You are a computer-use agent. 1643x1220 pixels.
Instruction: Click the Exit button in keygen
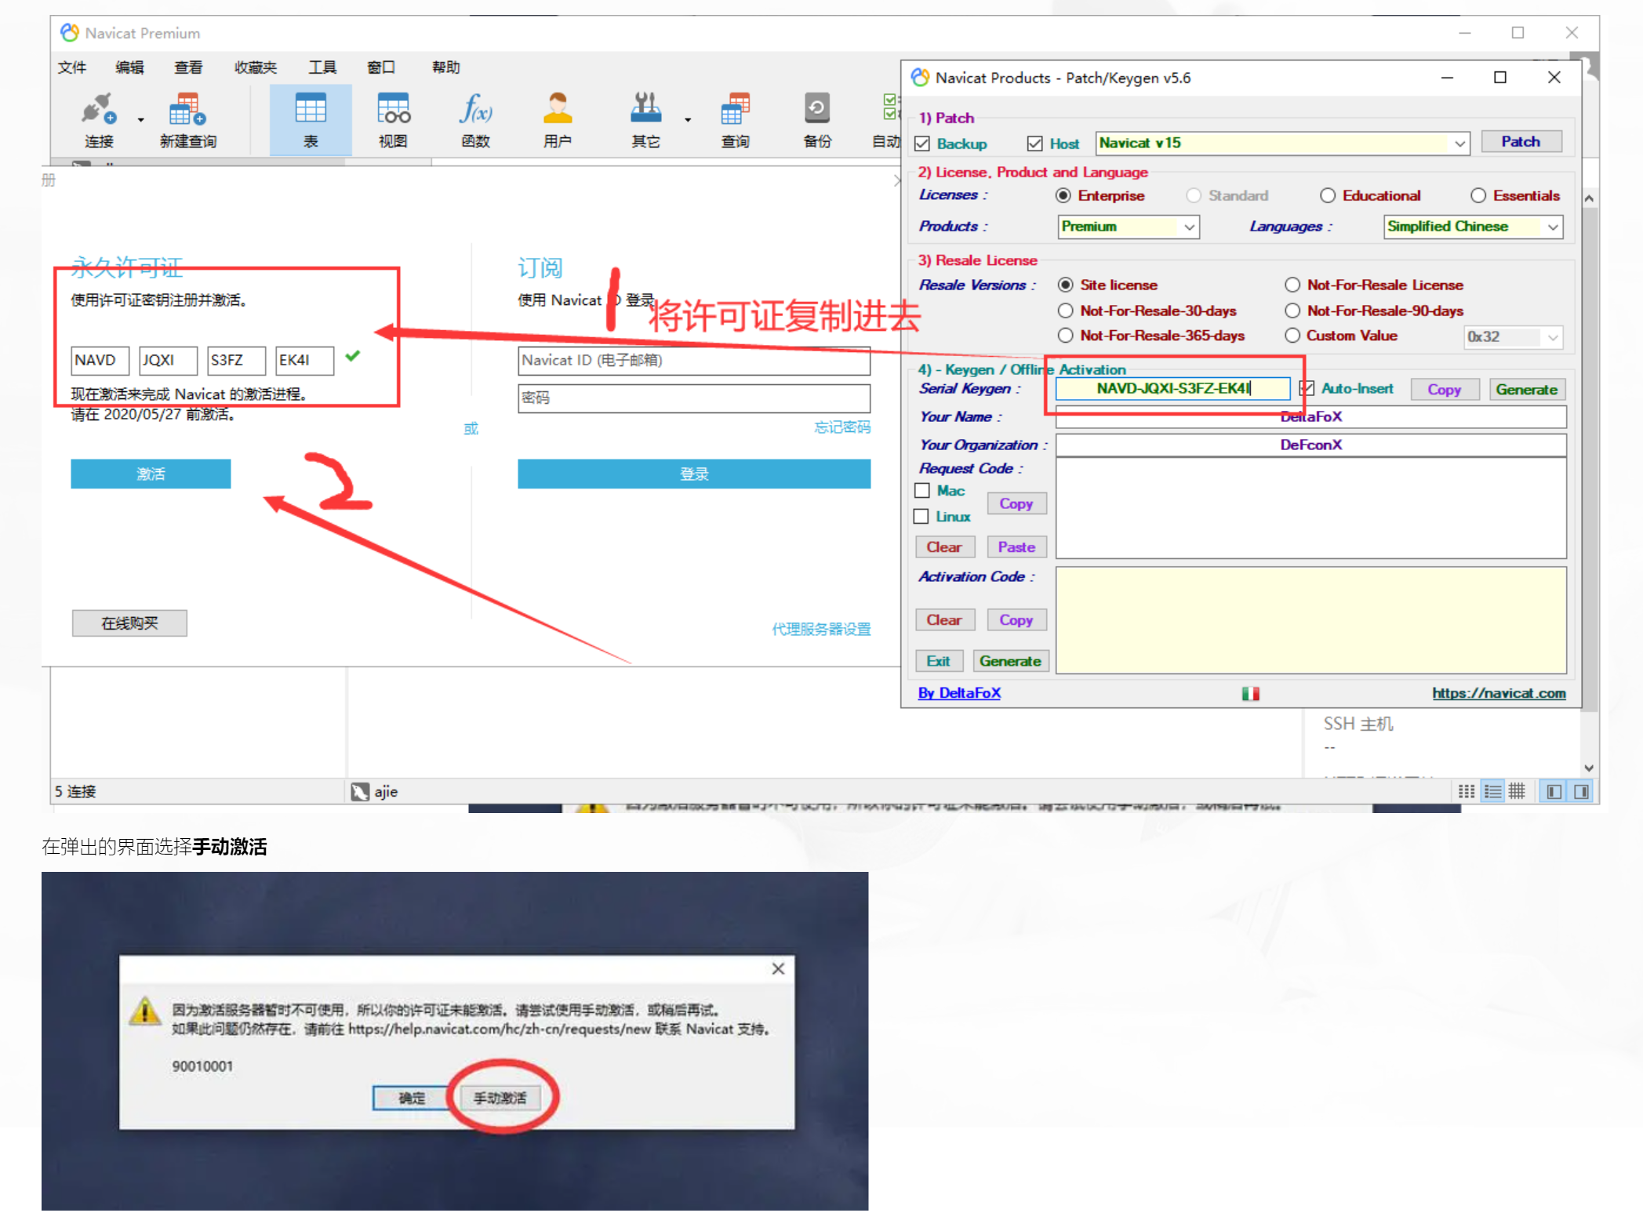coord(938,661)
